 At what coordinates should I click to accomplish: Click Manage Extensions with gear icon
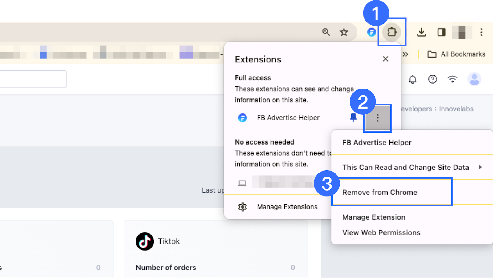(287, 207)
